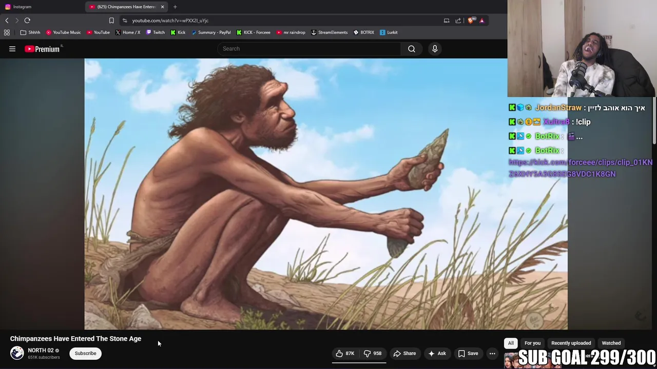This screenshot has width=657, height=369.
Task: Open the Home / X bookmark
Action: point(128,32)
